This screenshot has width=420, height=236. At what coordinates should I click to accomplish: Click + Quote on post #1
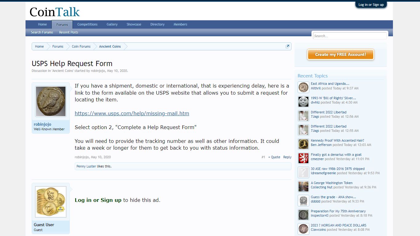(x=274, y=157)
